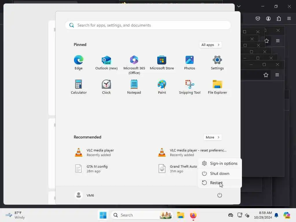Open Microsoft 365 (Office) app
Screen dimensions: 296x222
click(x=134, y=65)
